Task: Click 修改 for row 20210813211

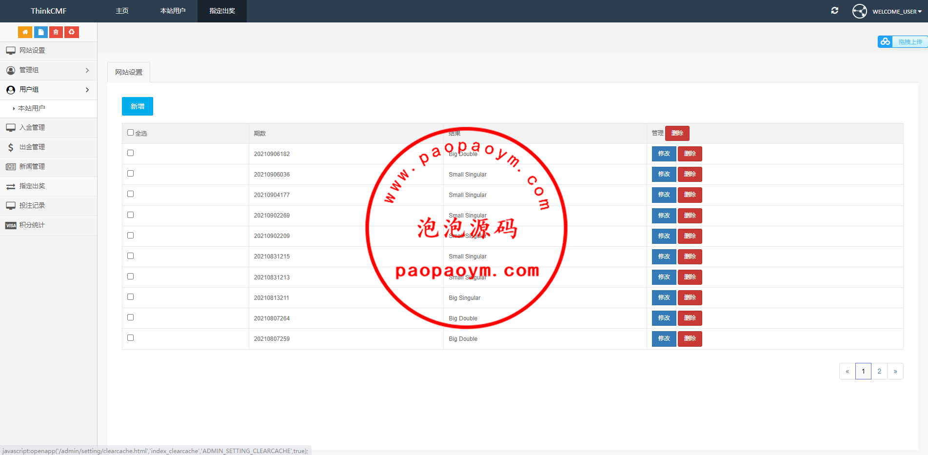Action: [x=664, y=297]
